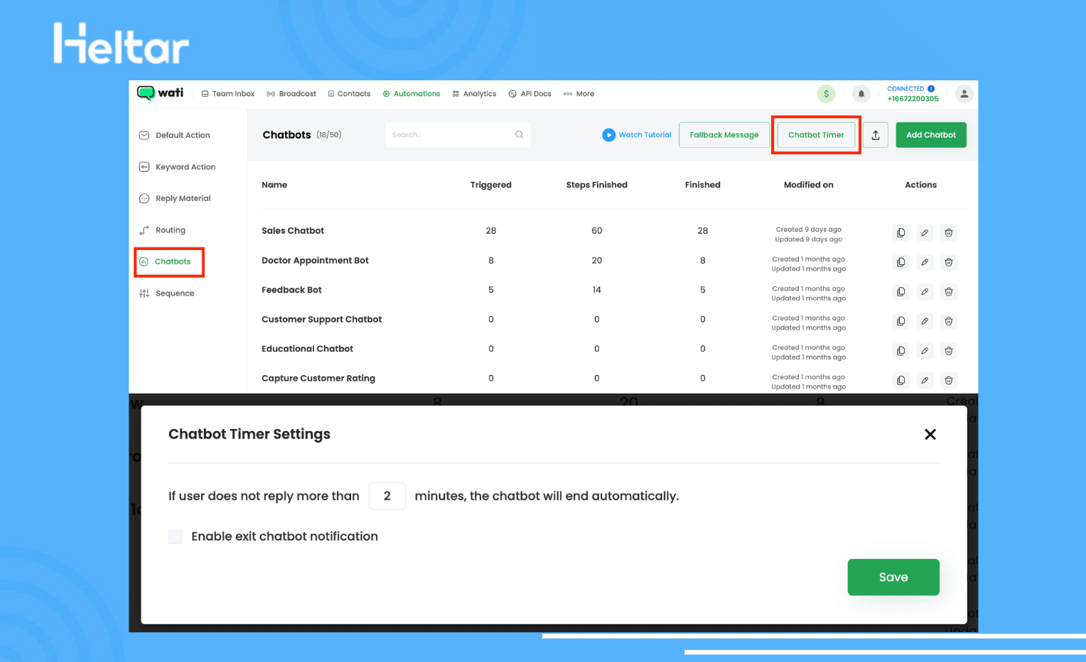The width and height of the screenshot is (1086, 662).
Task: Open the notifications bell
Action: 861,94
